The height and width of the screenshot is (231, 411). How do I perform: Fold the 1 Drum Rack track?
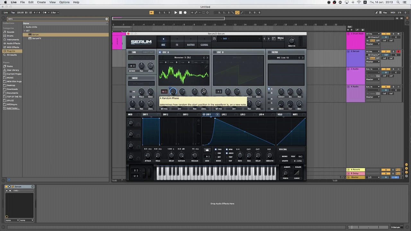point(348,34)
